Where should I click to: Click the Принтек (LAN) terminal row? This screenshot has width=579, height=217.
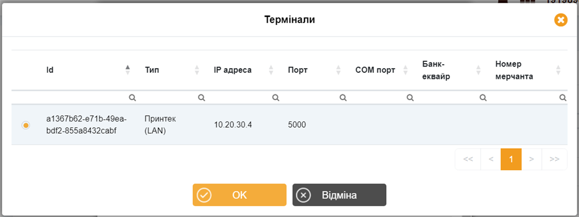pyautogui.click(x=289, y=125)
